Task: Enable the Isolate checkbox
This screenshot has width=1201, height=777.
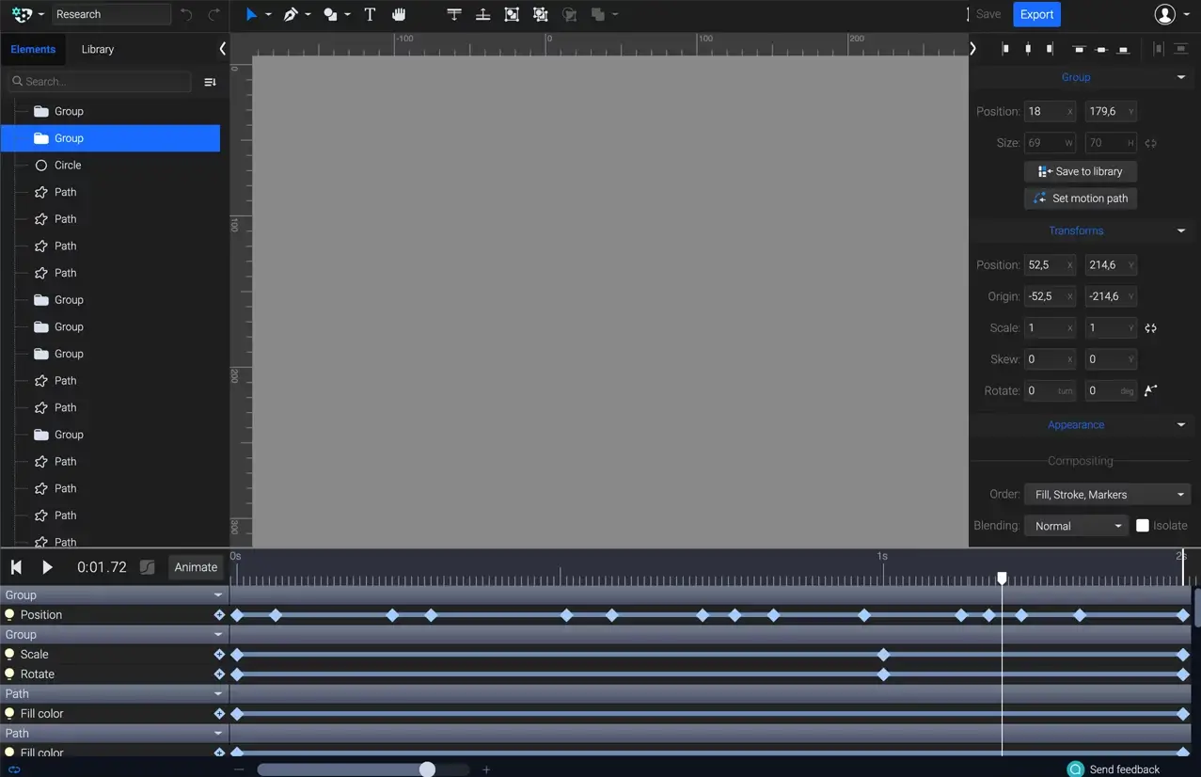Action: [1142, 526]
